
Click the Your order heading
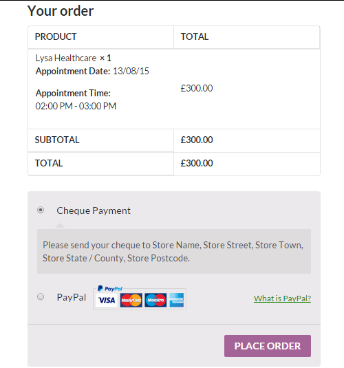coord(61,11)
